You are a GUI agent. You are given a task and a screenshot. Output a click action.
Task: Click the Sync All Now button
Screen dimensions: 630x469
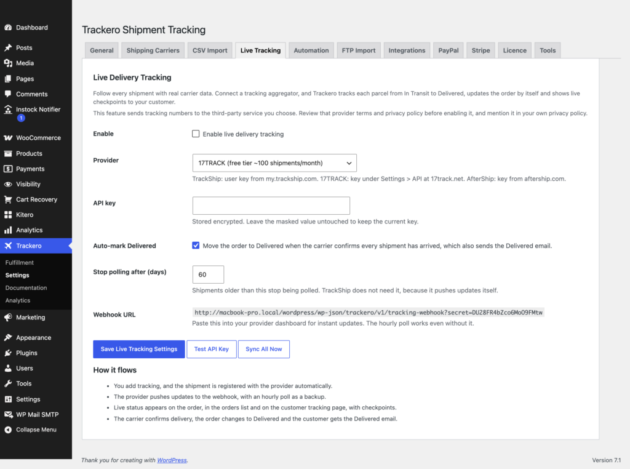coord(263,349)
